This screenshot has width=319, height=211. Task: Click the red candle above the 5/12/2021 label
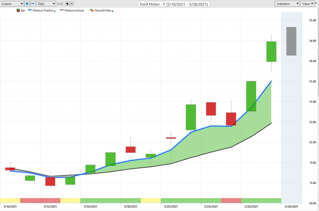point(50,181)
